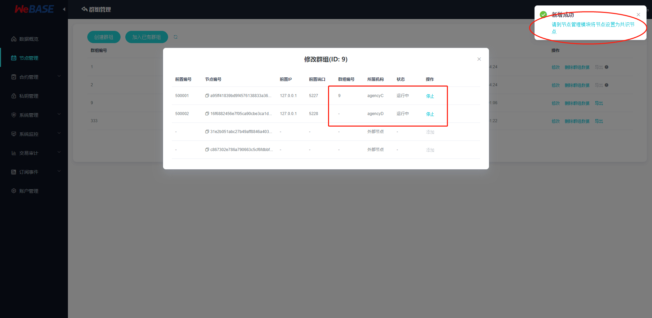Click the 合约管理 sidebar icon

[x=14, y=77]
